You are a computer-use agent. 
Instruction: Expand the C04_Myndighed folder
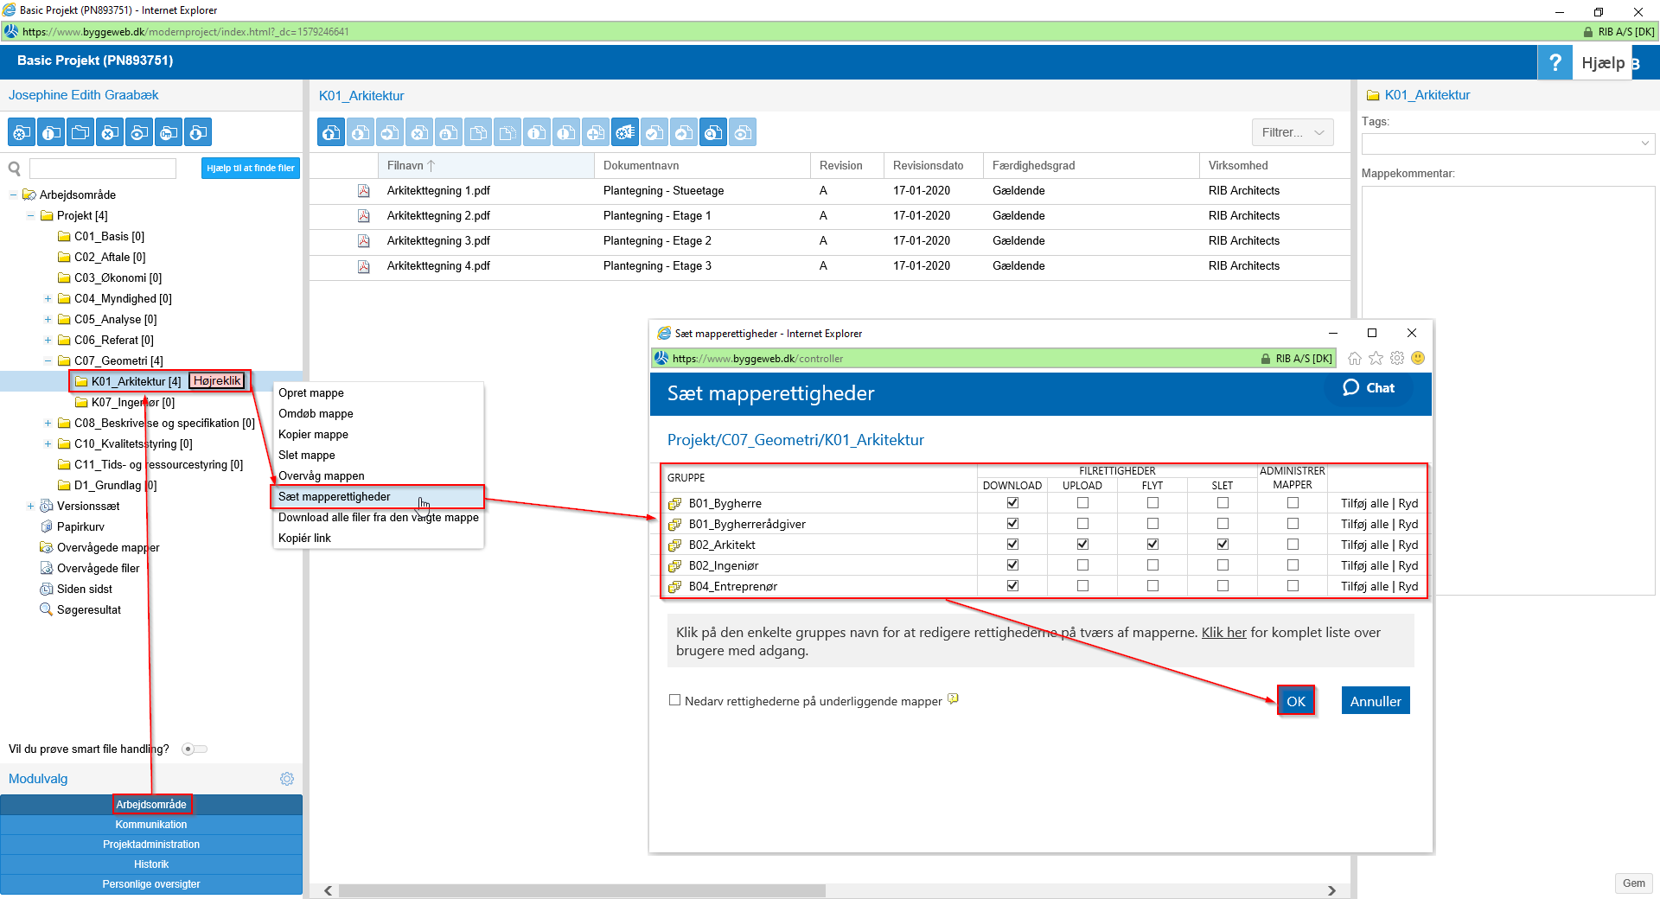pos(48,299)
